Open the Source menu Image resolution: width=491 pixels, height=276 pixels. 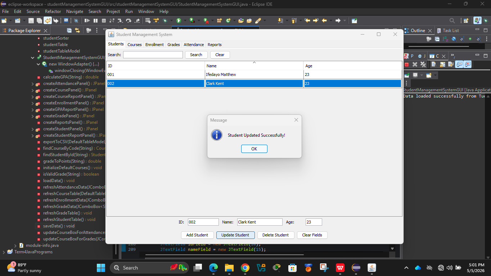click(x=33, y=12)
